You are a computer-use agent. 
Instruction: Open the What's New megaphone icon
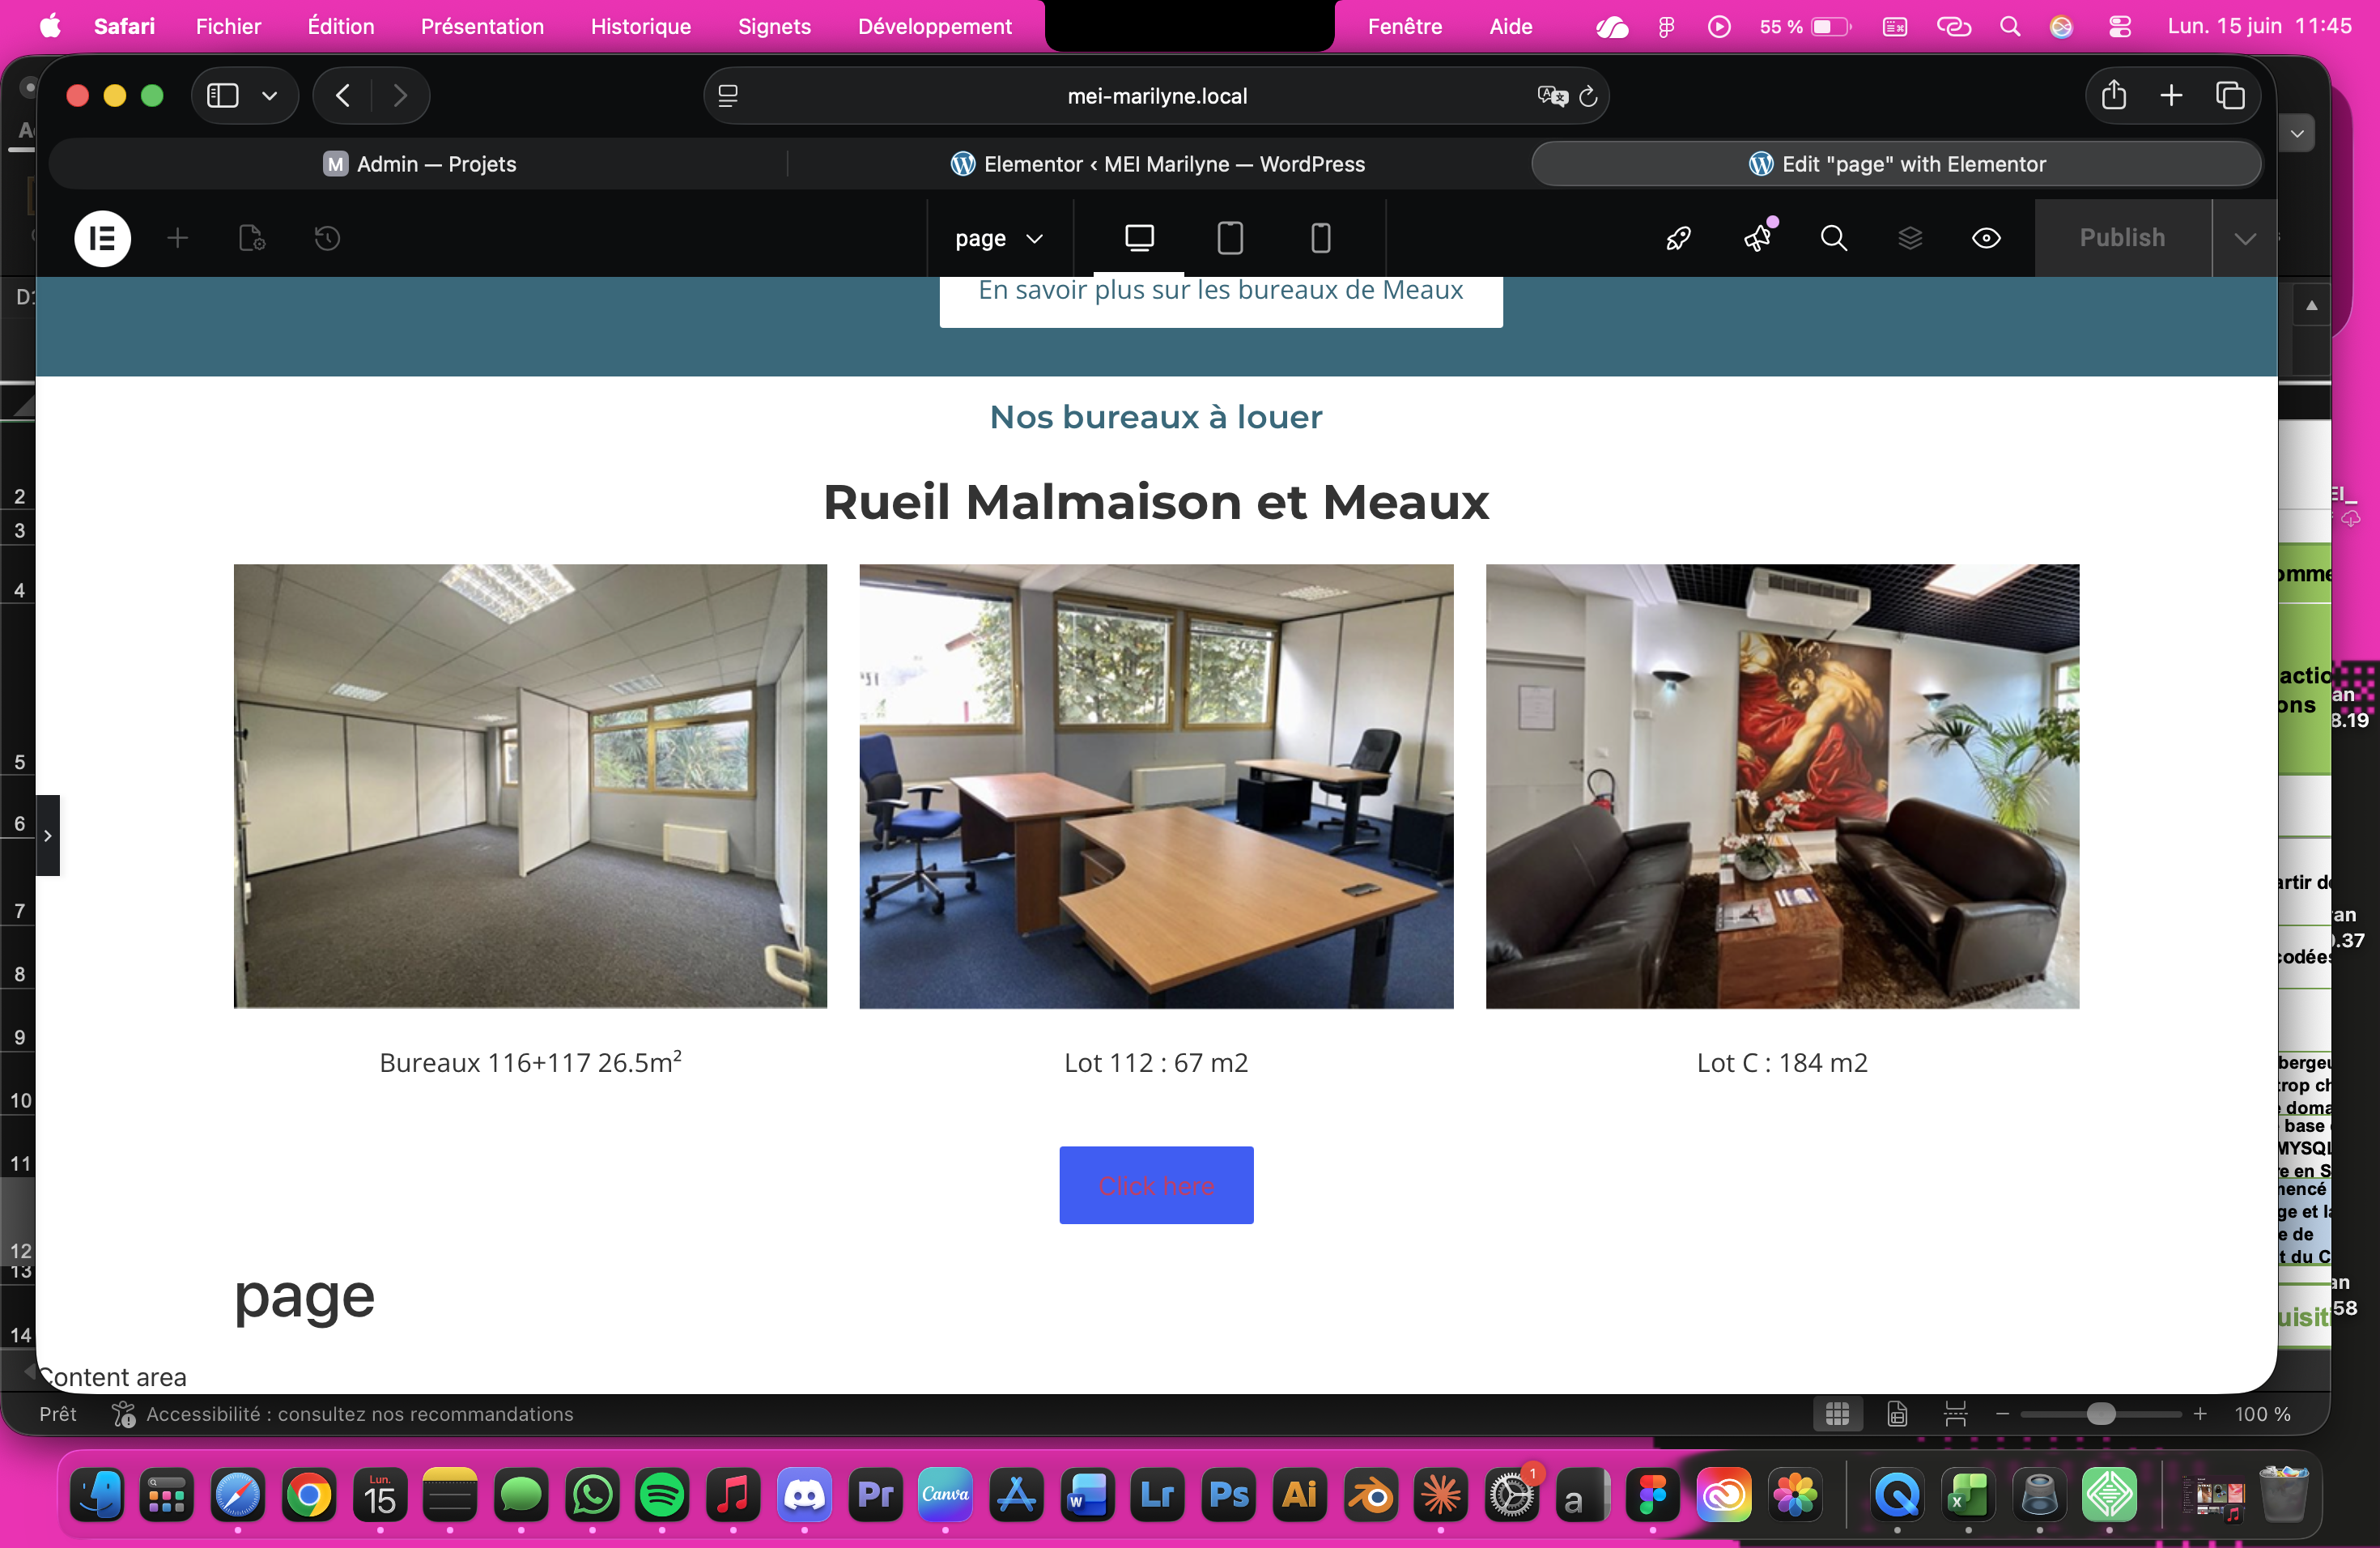[1758, 238]
